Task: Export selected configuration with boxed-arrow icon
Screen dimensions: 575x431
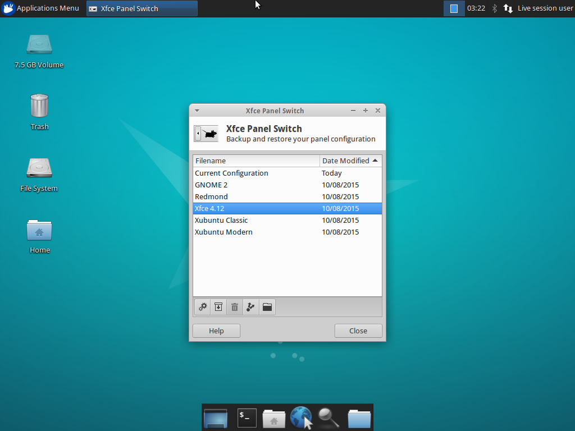Action: tap(218, 307)
